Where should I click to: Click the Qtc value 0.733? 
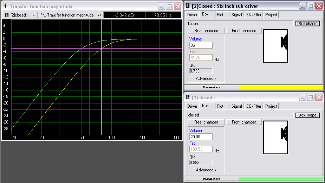tap(201, 71)
